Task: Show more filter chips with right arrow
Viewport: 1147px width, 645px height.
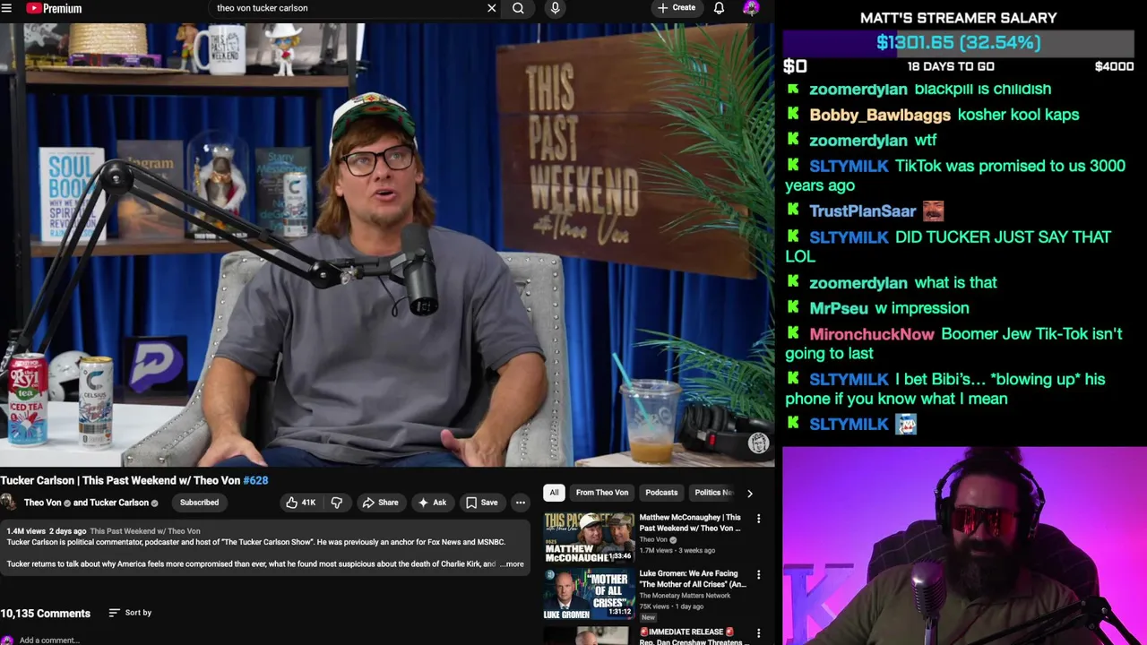Action: click(750, 493)
